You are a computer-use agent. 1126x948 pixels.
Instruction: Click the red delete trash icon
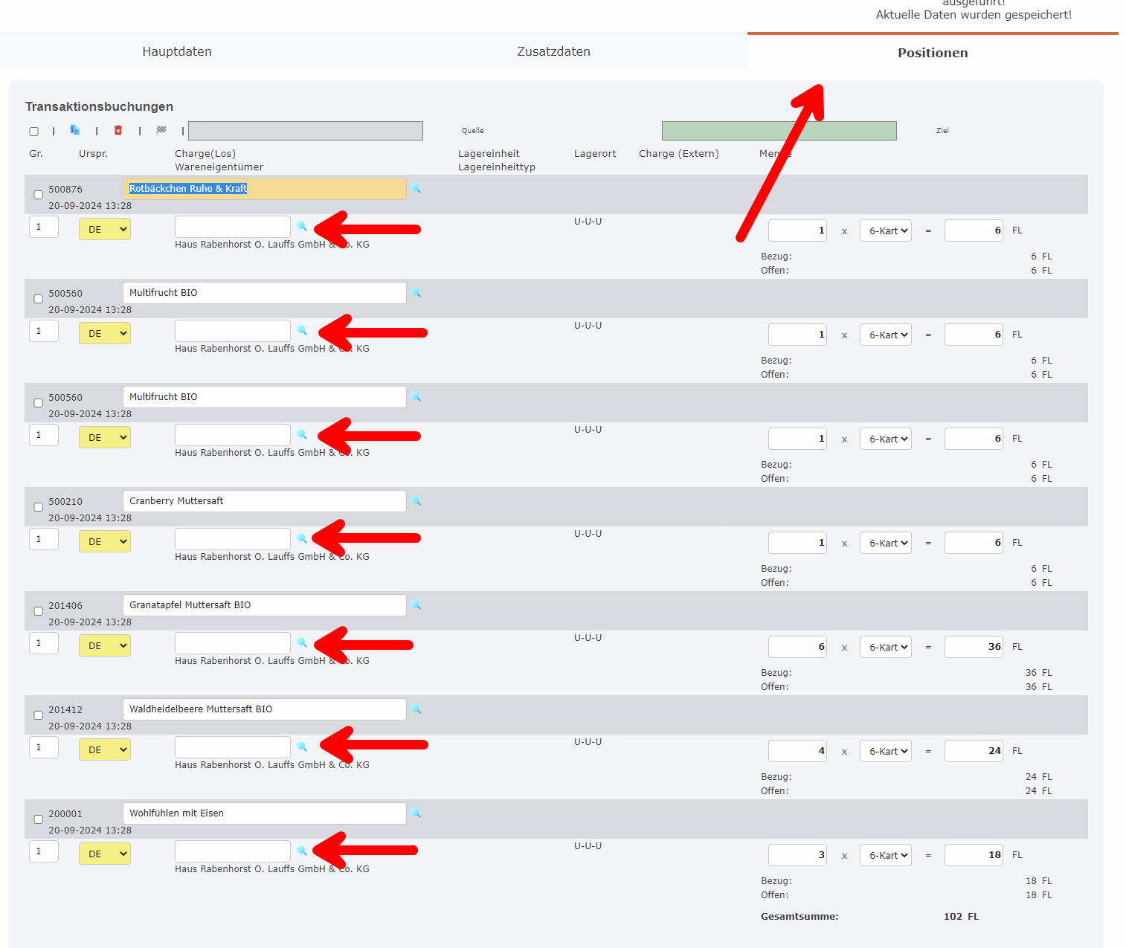118,130
